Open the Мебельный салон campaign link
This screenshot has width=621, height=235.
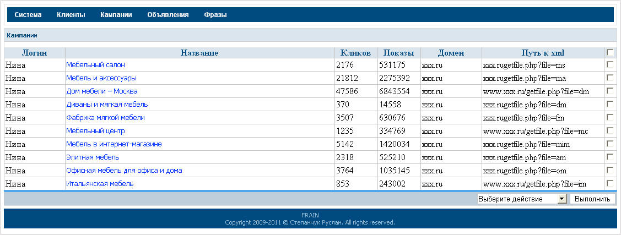[95, 65]
